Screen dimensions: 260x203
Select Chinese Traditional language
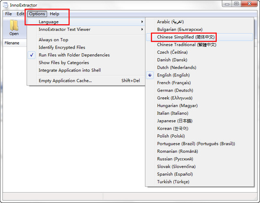pos(199,45)
